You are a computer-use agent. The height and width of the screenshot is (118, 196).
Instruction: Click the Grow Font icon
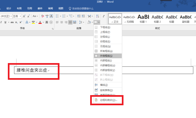24,16
